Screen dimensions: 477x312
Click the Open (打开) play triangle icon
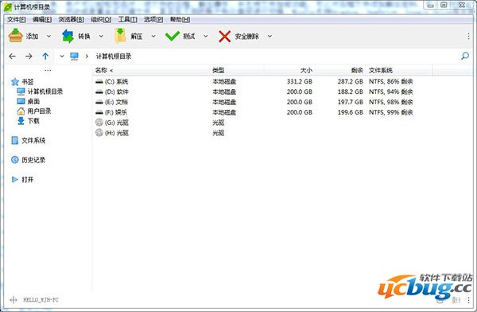(14, 179)
